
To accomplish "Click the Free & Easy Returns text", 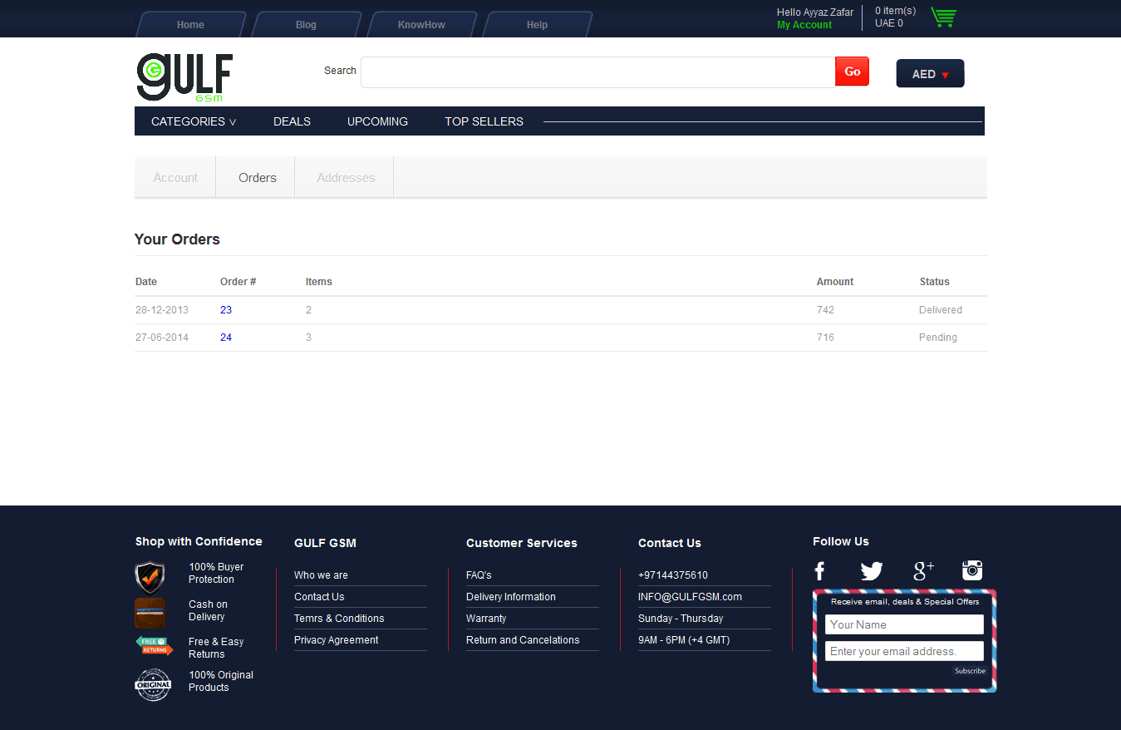I will click(216, 648).
